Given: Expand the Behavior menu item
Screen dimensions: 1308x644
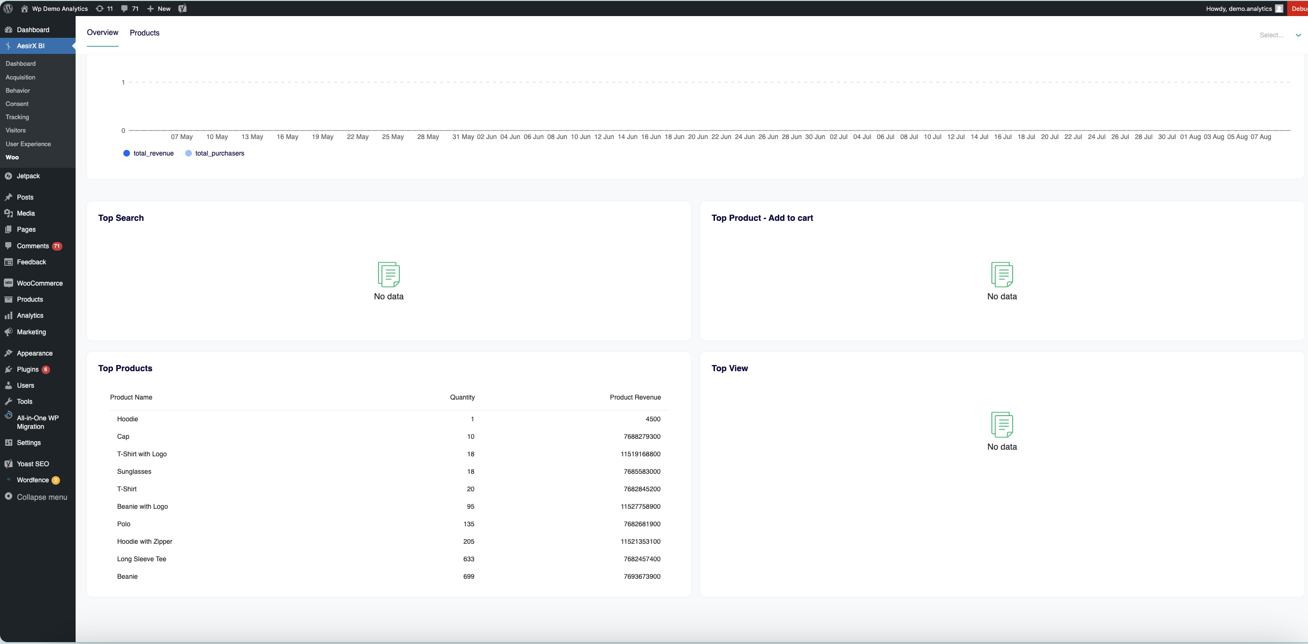Looking at the screenshot, I should [18, 90].
